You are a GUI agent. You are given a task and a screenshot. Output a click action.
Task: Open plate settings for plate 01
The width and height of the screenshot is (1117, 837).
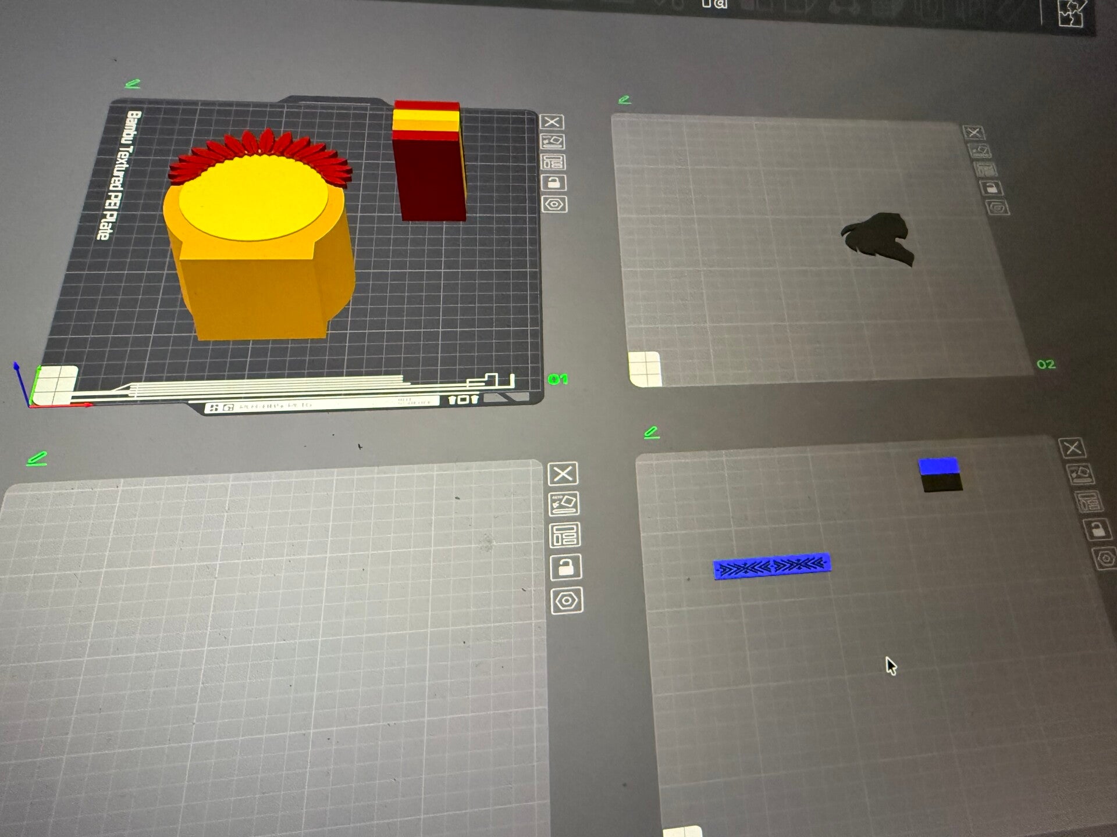click(554, 205)
